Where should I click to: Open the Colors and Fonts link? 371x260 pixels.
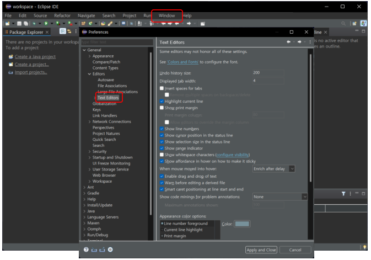click(182, 62)
